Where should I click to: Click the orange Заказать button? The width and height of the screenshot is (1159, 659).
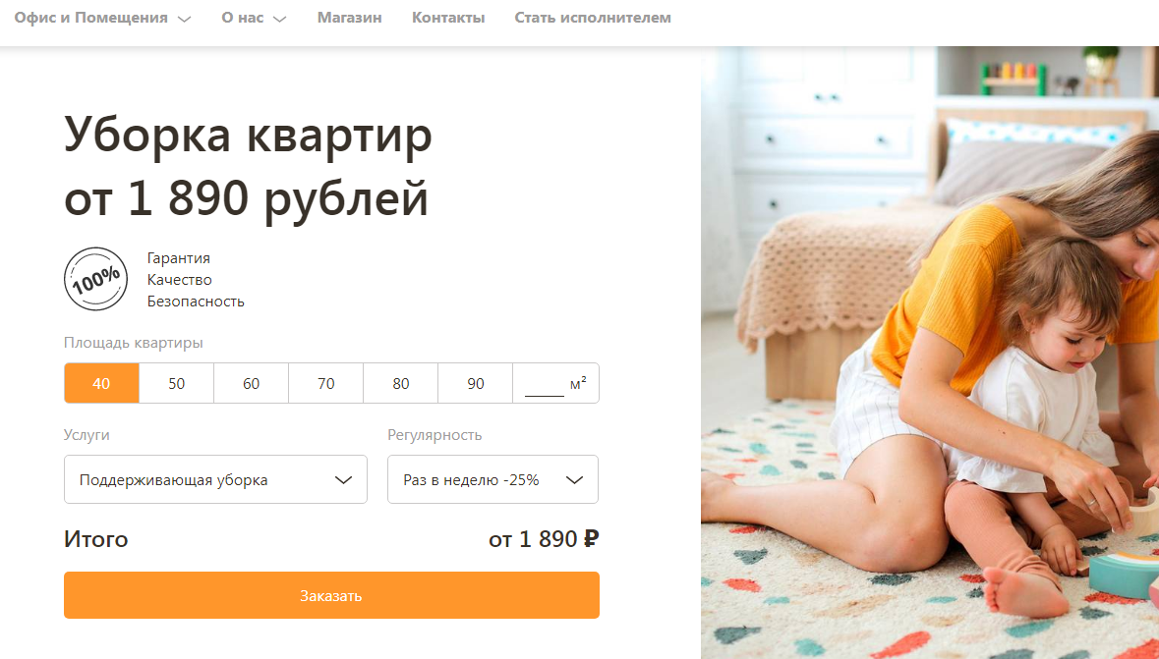point(332,595)
